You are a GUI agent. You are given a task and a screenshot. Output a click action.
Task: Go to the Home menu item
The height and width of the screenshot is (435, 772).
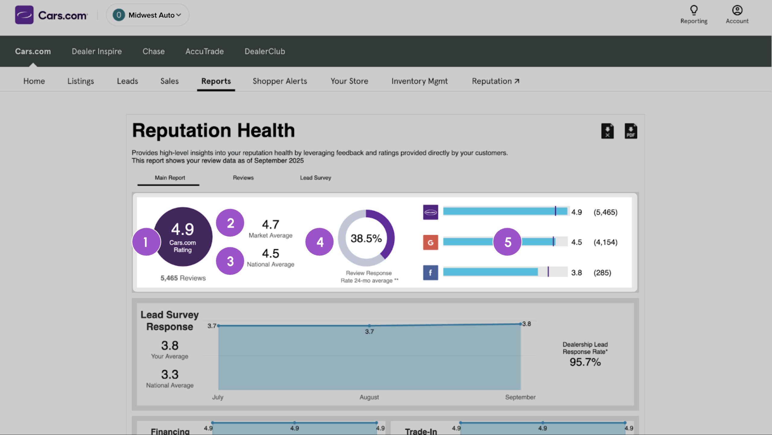click(34, 81)
